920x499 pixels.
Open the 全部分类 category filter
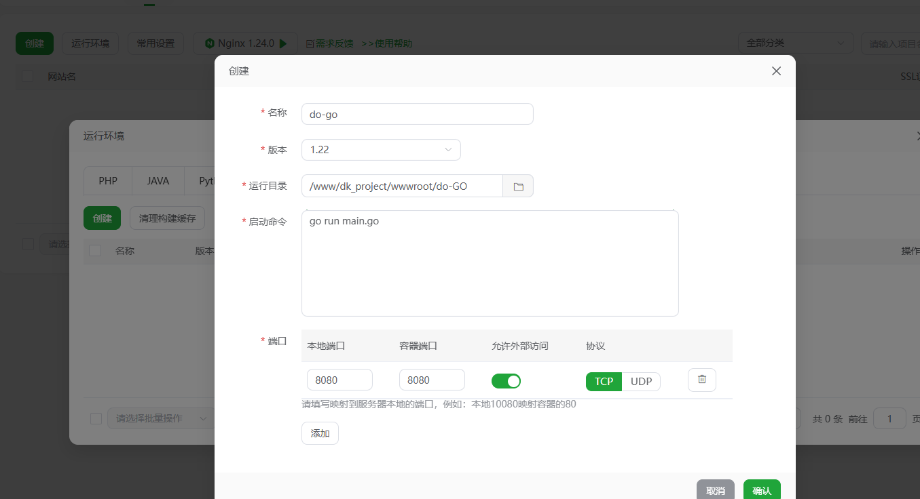(795, 42)
